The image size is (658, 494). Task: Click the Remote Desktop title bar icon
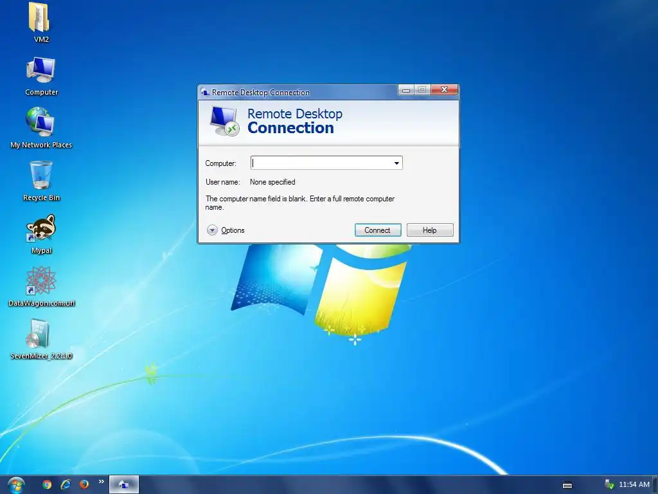(x=205, y=92)
